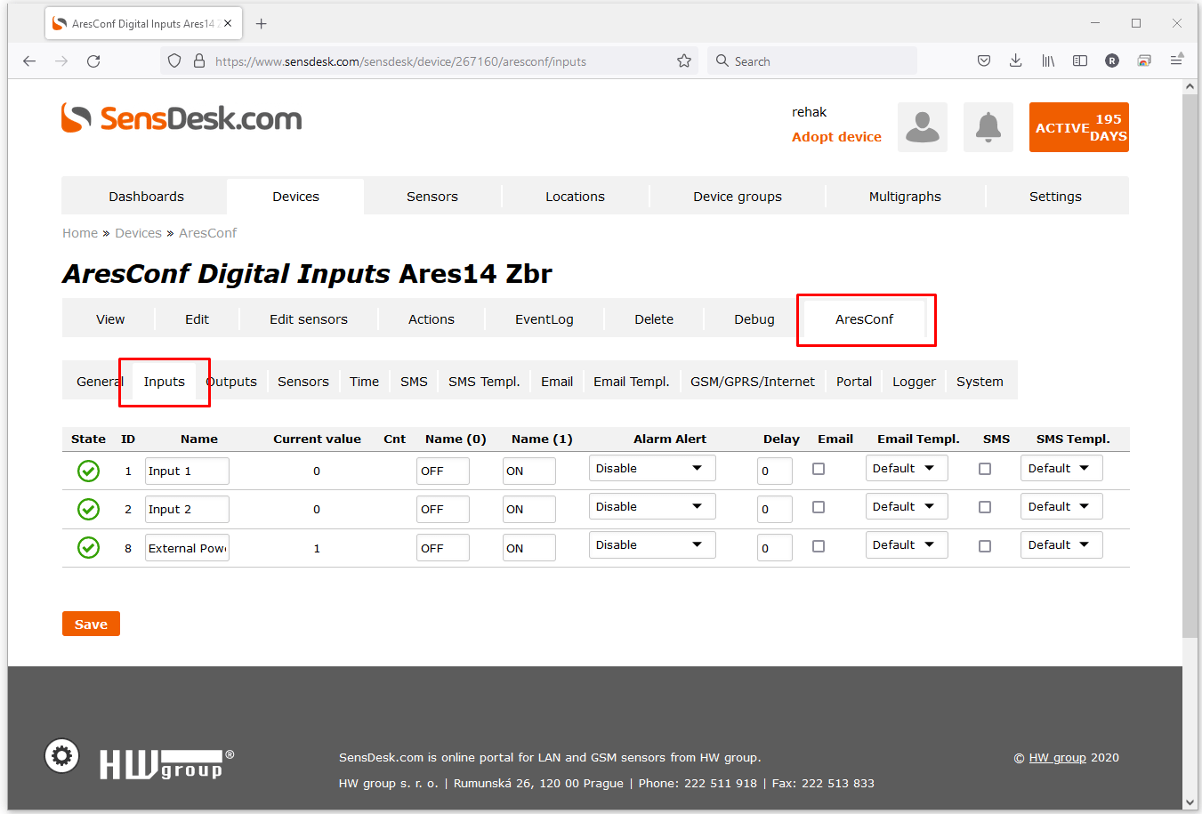This screenshot has height=814, width=1202.
Task: Open SMS Templ. dropdown for Input 1
Action: pyautogui.click(x=1061, y=468)
